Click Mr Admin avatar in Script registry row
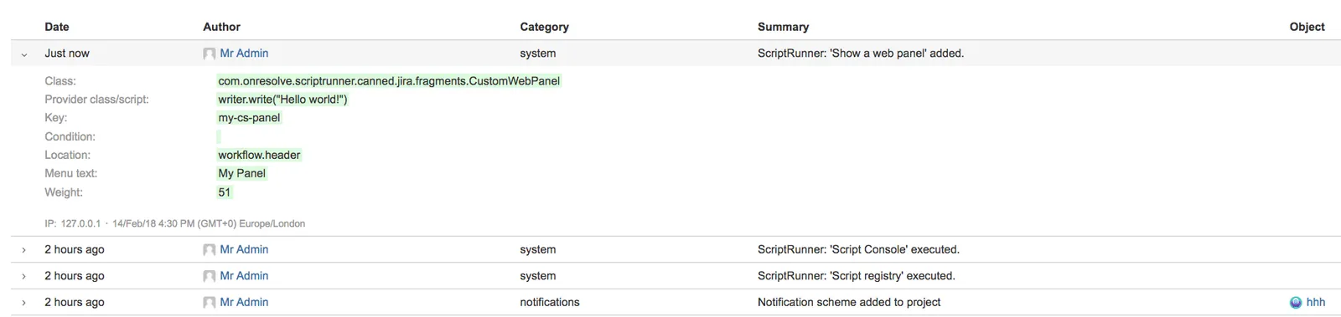The width and height of the screenshot is (1341, 317). tap(210, 276)
